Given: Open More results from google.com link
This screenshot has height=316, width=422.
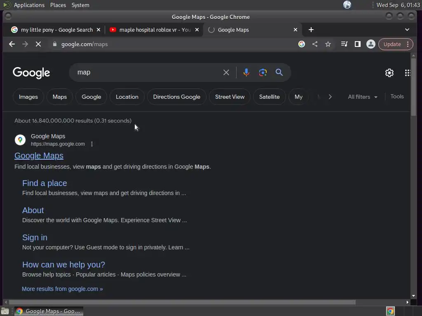Looking at the screenshot, I should [x=62, y=289].
